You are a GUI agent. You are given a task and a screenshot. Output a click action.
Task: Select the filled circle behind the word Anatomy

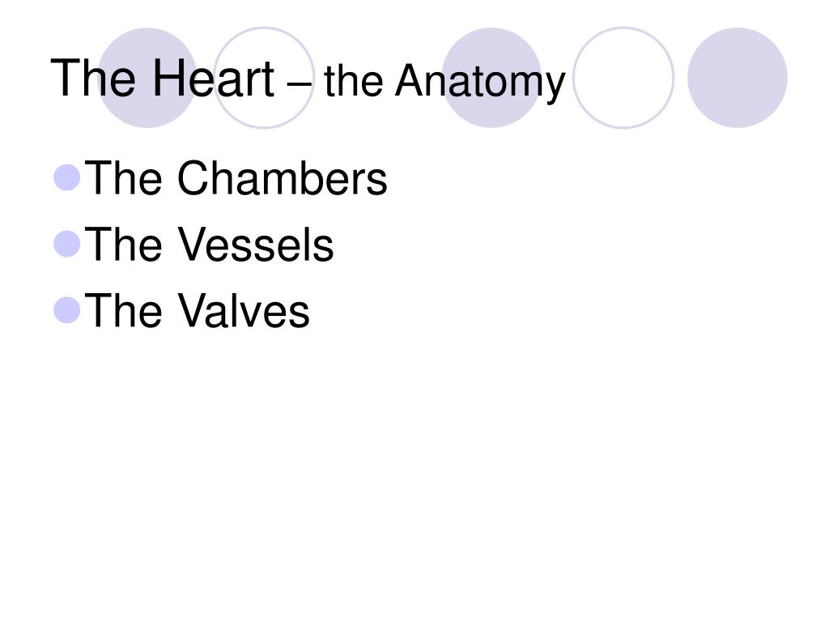tap(491, 78)
